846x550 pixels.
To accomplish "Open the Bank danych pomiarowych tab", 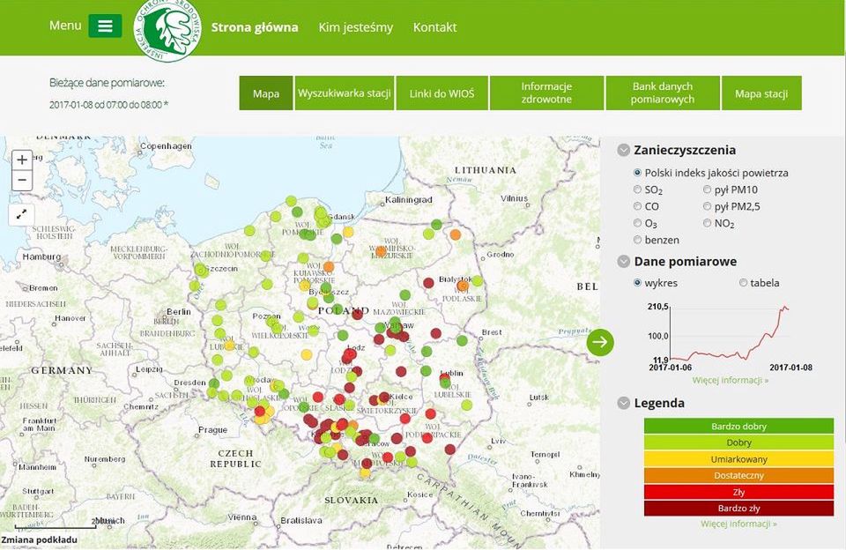I will tap(663, 93).
